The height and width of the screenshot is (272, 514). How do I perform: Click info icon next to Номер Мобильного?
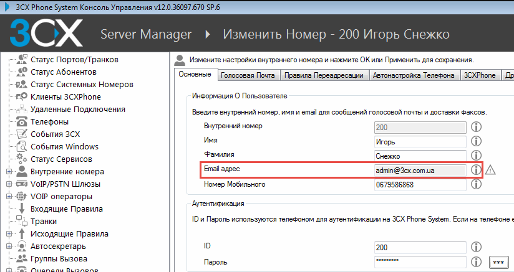[x=476, y=184]
